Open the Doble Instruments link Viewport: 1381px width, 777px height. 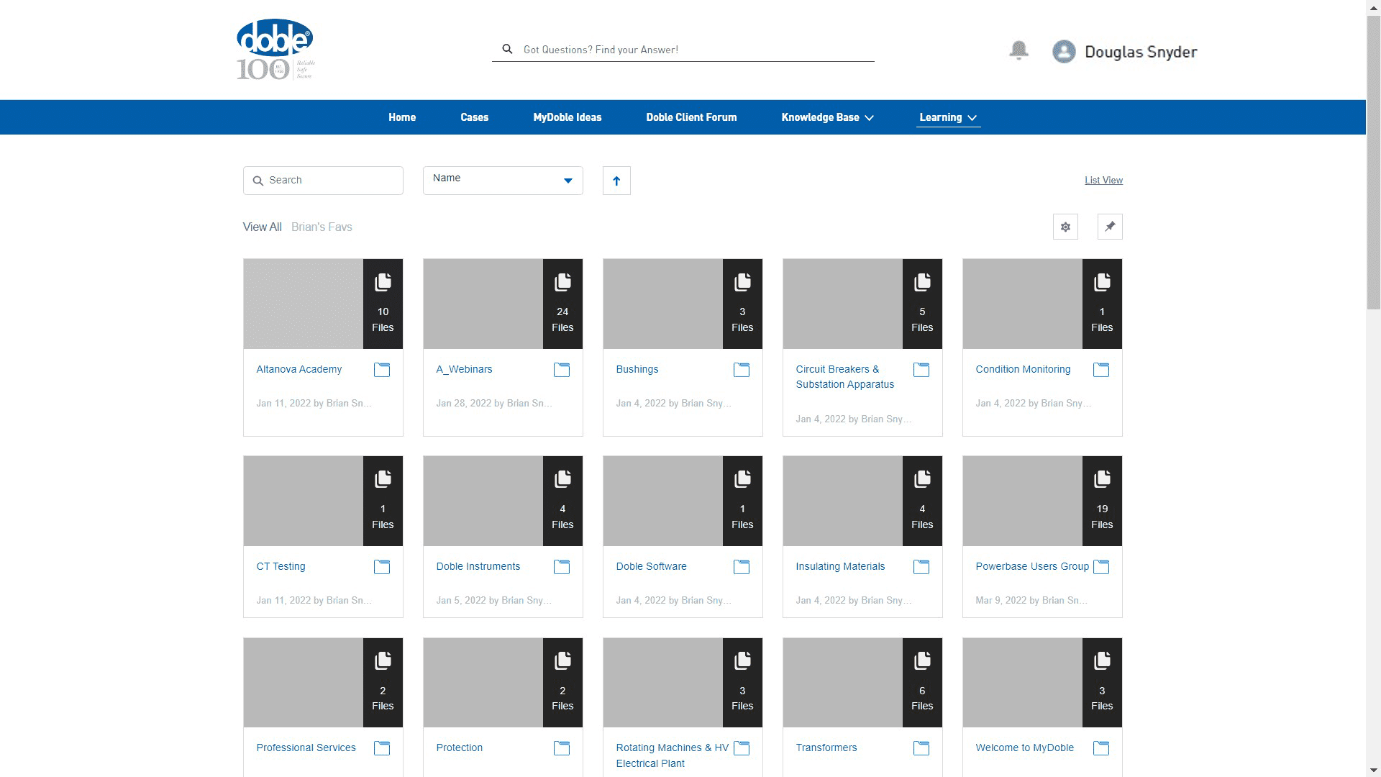pyautogui.click(x=478, y=566)
